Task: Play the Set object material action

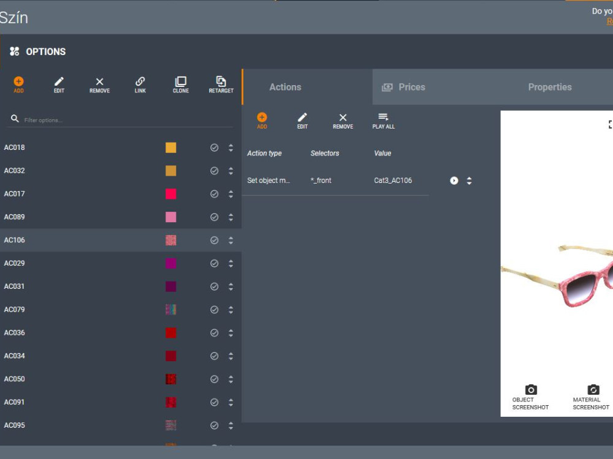Action: tap(454, 181)
